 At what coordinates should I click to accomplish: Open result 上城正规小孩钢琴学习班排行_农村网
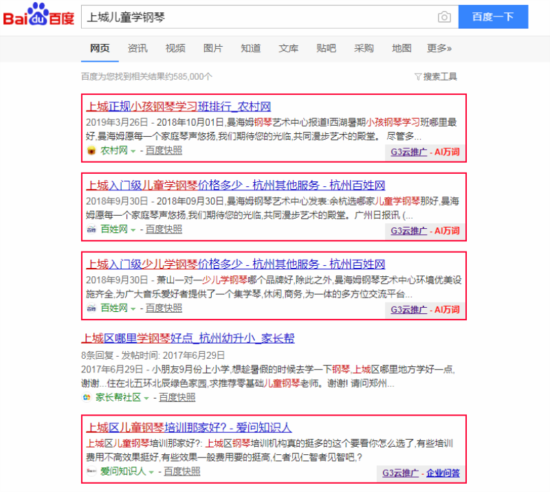click(x=179, y=107)
